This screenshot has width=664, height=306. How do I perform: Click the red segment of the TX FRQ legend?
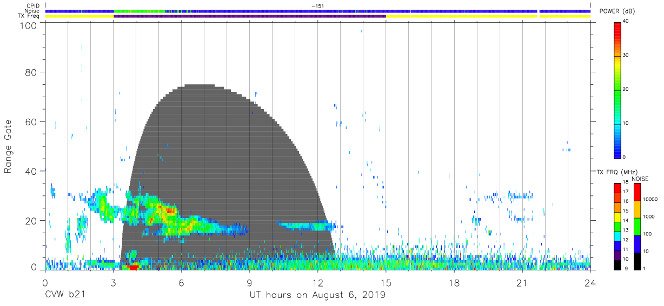pyautogui.click(x=617, y=188)
